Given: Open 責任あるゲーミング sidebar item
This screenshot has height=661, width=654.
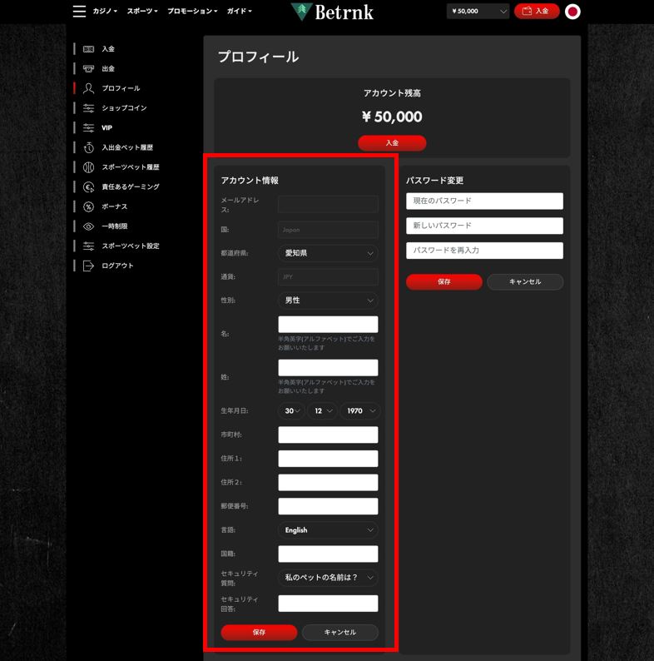Looking at the screenshot, I should point(131,186).
